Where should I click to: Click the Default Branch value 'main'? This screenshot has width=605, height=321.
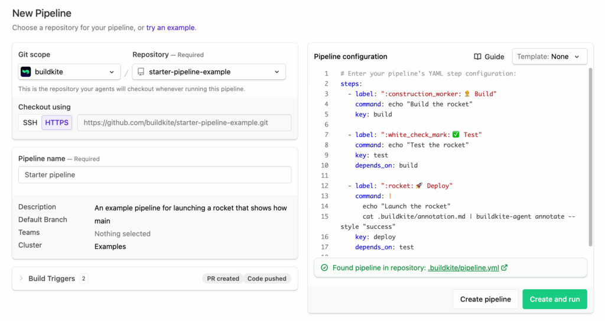point(102,221)
